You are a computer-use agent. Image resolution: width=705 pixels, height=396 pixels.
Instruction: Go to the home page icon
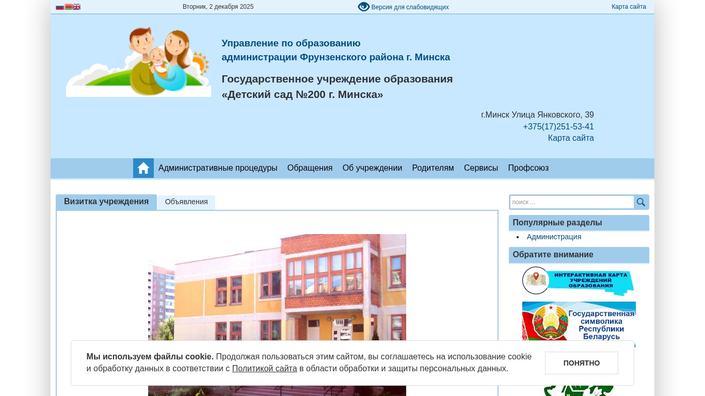[x=143, y=168]
